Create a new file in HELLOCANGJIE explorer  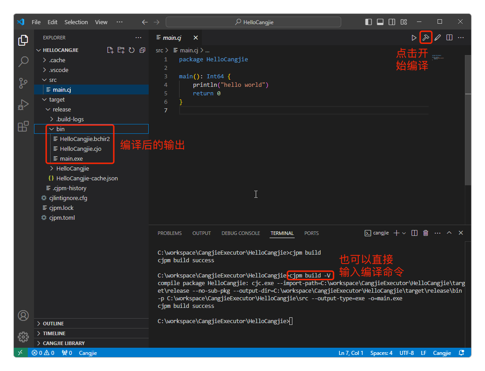(110, 50)
